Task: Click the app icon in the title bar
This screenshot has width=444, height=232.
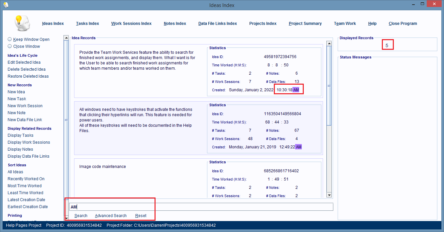Action: [6, 5]
